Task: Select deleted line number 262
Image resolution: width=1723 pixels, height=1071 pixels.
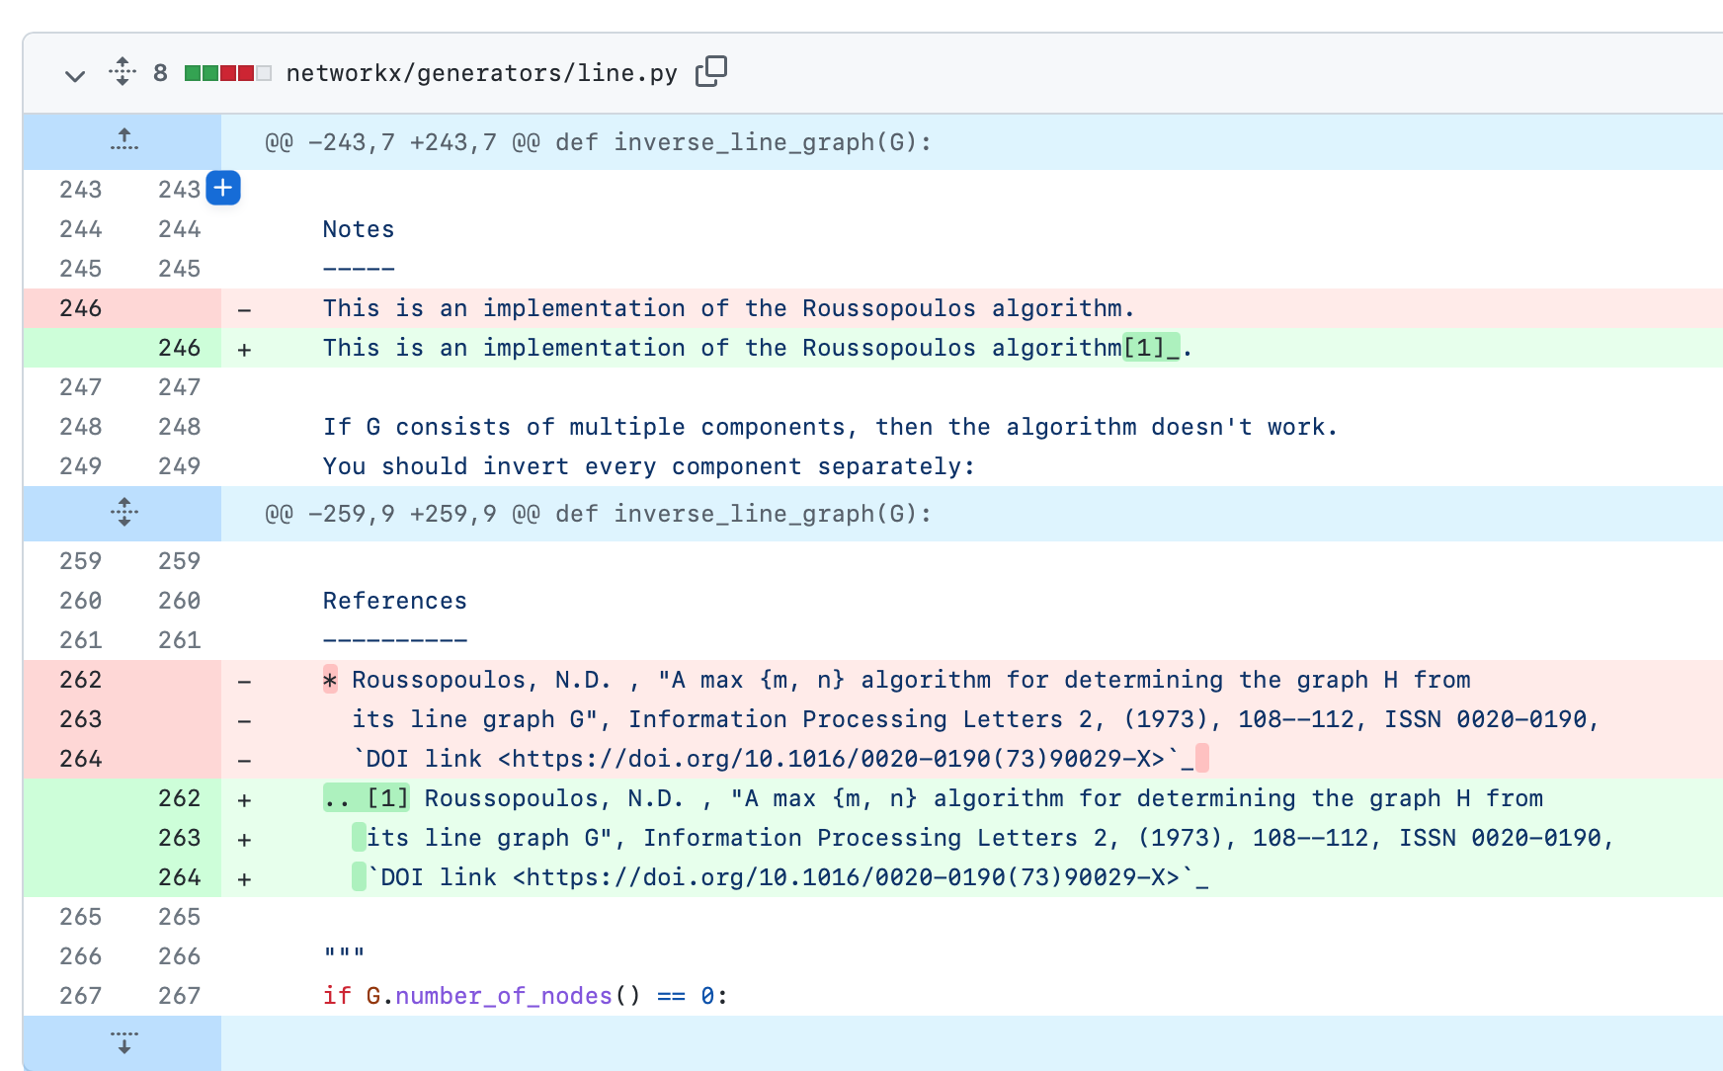Action: tap(81, 680)
